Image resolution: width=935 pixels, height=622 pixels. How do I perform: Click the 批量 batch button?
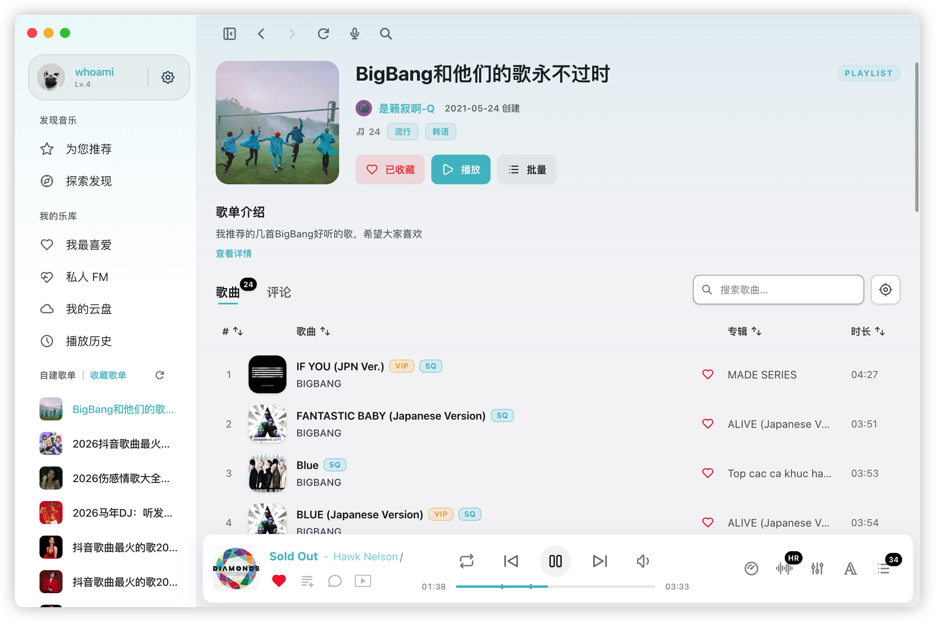point(527,169)
